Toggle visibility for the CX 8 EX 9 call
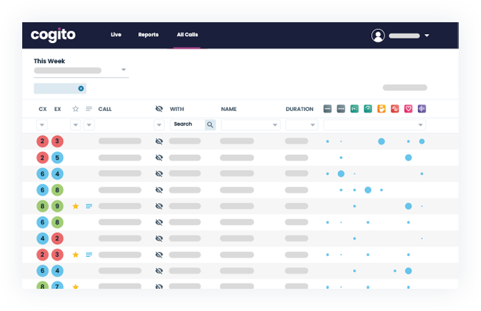481x311 pixels. [x=159, y=206]
